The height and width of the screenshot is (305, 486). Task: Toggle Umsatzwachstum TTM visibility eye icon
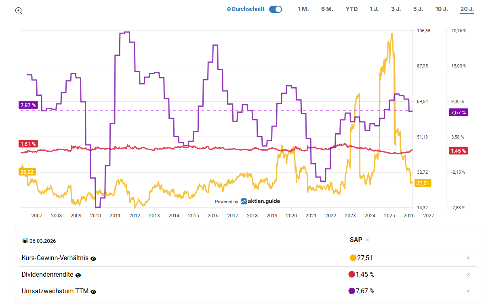point(93,292)
